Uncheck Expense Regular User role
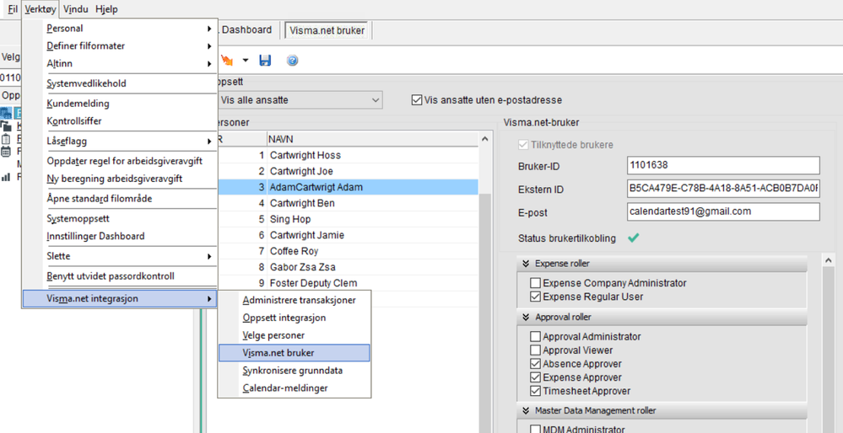The image size is (843, 433). 535,297
